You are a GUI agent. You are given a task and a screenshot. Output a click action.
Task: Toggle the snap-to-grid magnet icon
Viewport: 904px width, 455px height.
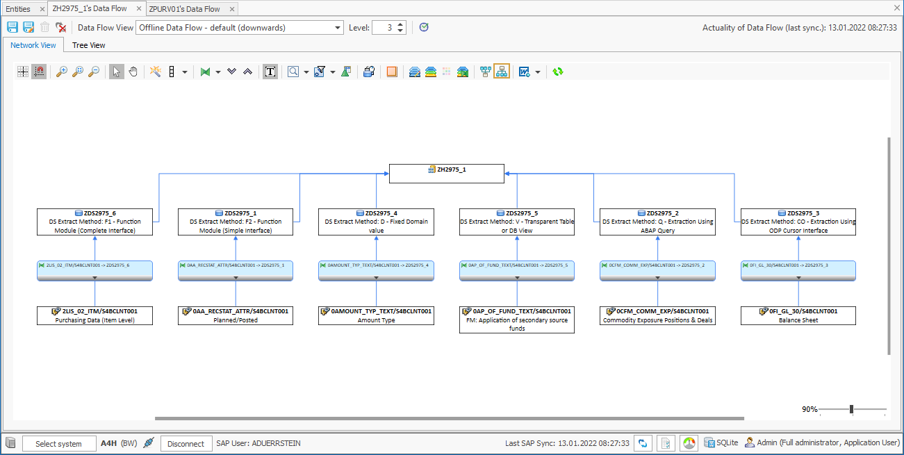point(38,71)
